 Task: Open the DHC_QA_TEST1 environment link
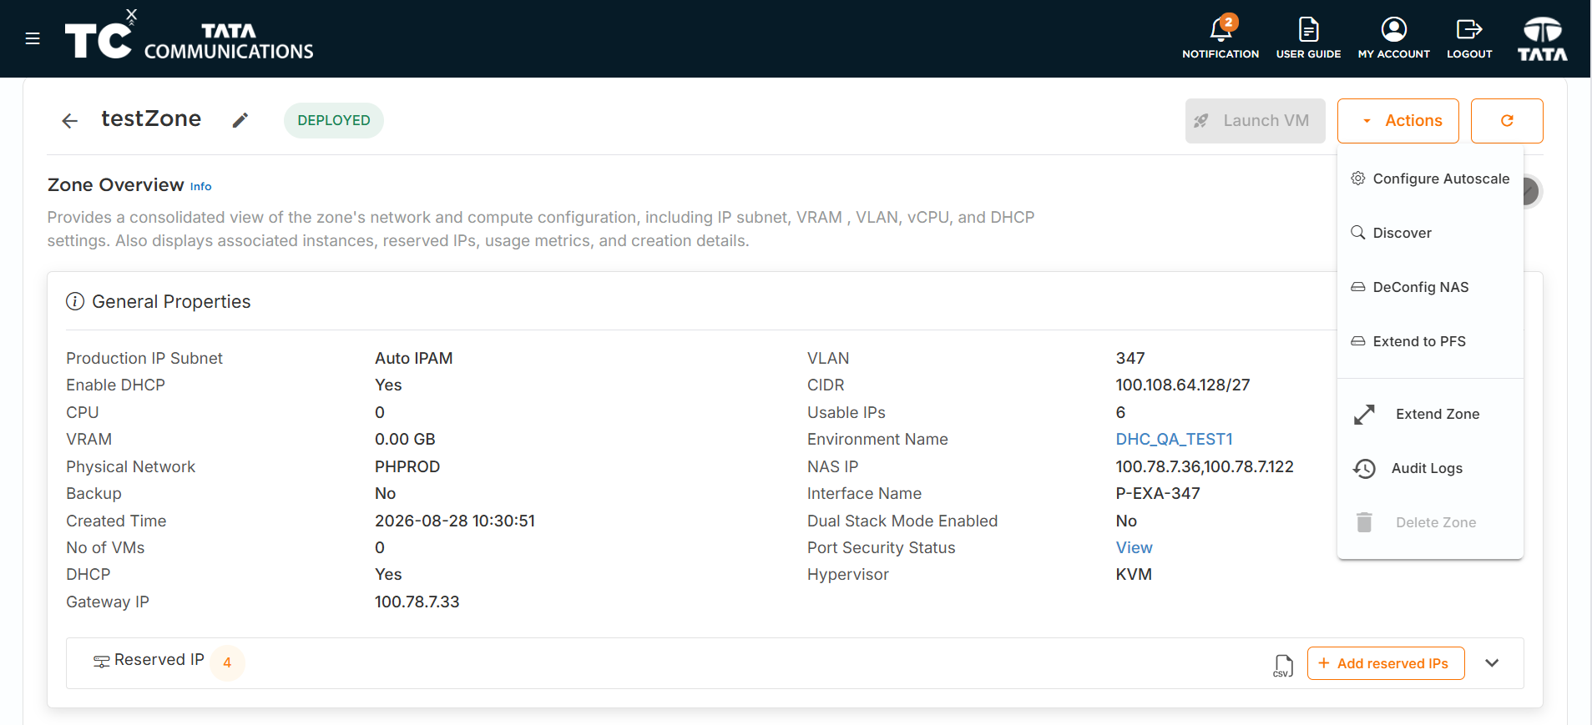click(x=1175, y=440)
